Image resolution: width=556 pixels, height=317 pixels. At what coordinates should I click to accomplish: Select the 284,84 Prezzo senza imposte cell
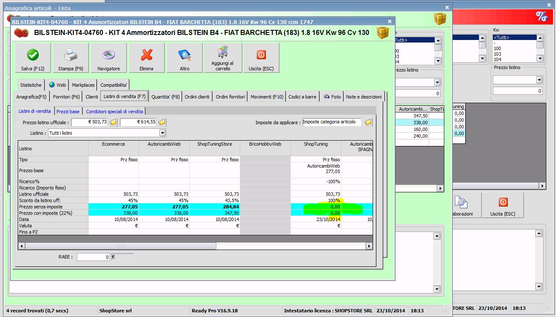click(x=215, y=207)
